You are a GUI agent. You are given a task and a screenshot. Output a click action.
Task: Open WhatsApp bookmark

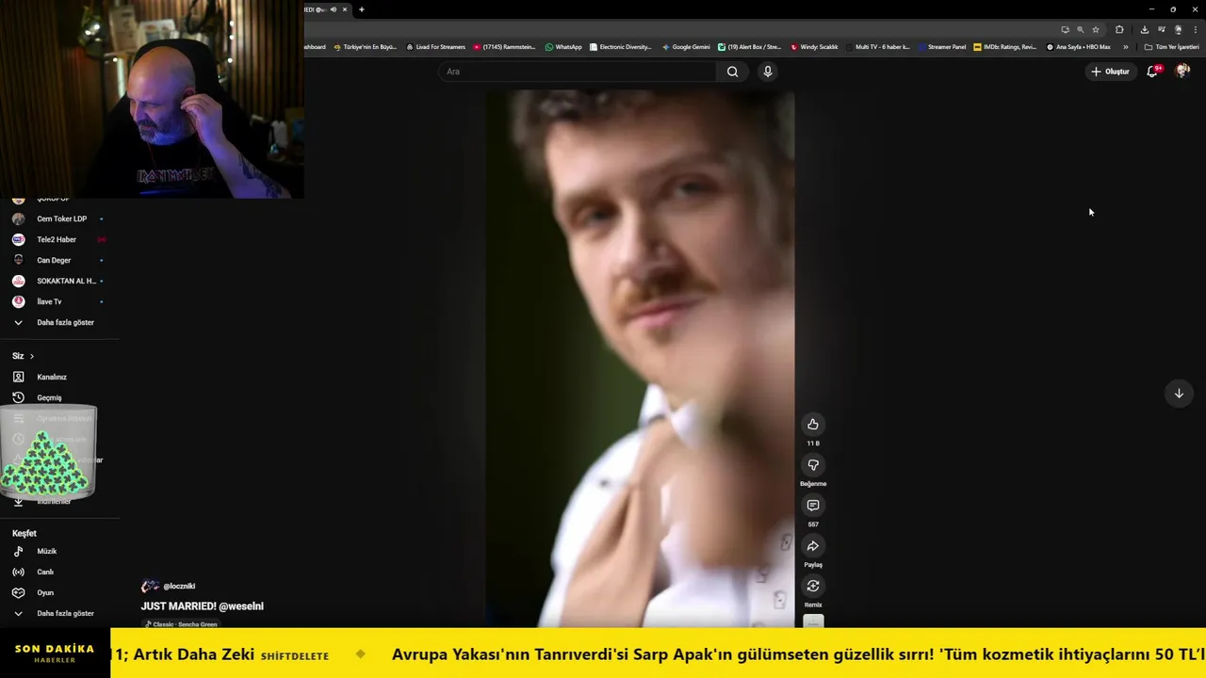tap(563, 47)
